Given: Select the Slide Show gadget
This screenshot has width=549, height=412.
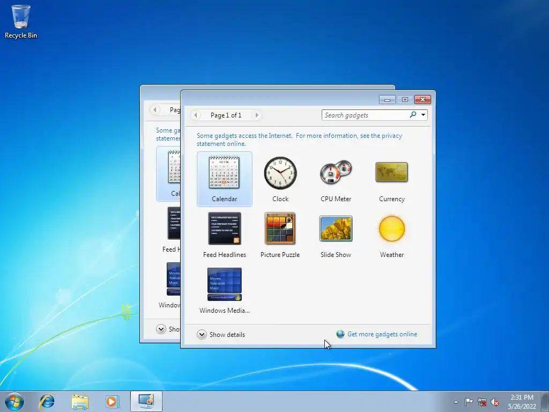Looking at the screenshot, I should click(x=336, y=235).
